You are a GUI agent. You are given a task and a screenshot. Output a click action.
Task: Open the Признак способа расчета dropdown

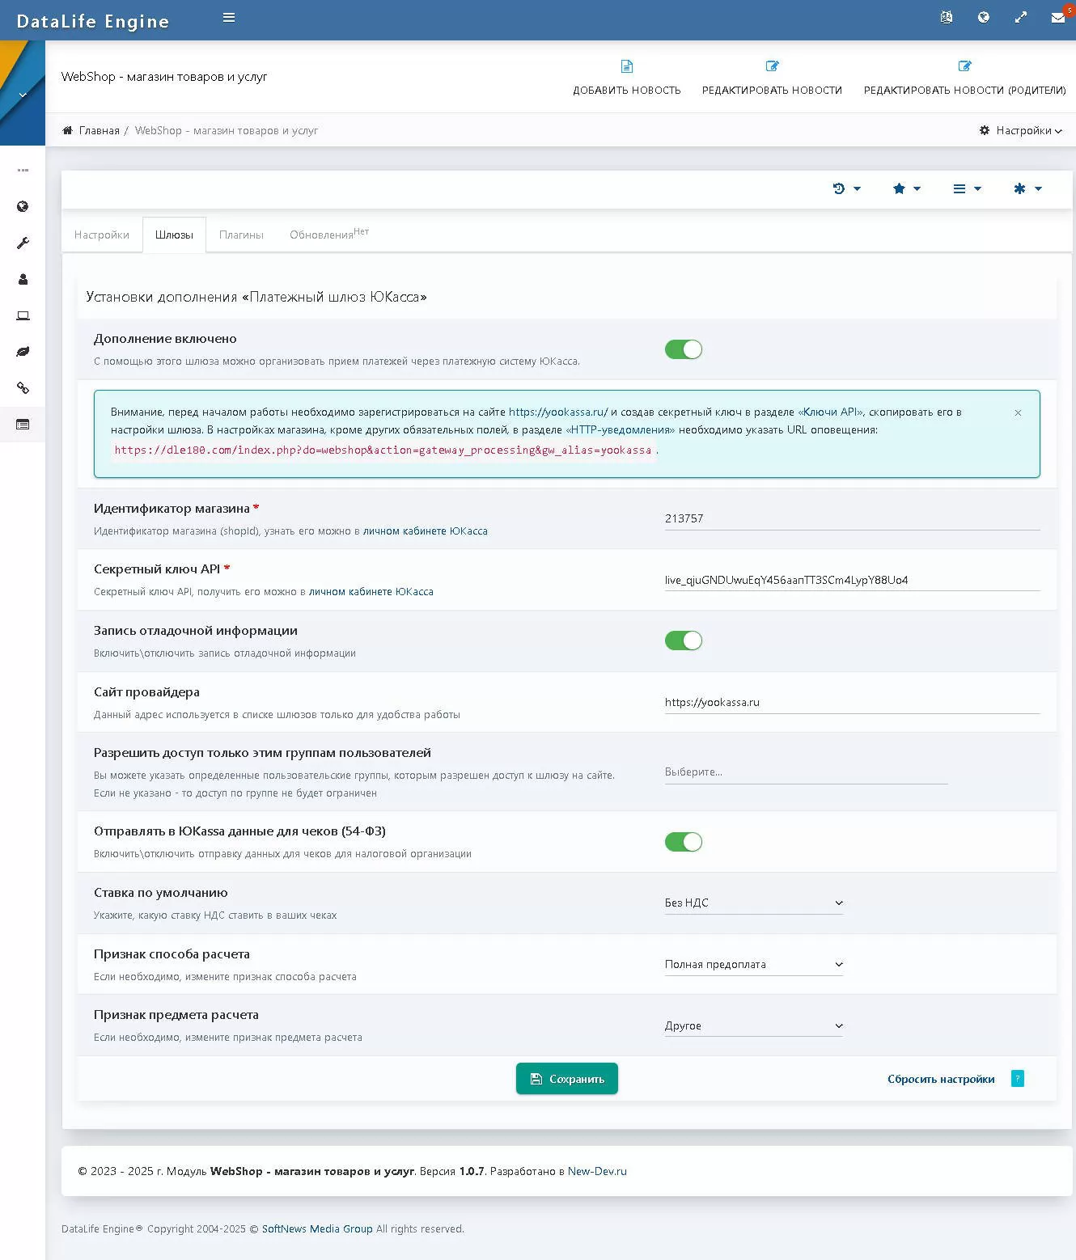pyautogui.click(x=754, y=964)
